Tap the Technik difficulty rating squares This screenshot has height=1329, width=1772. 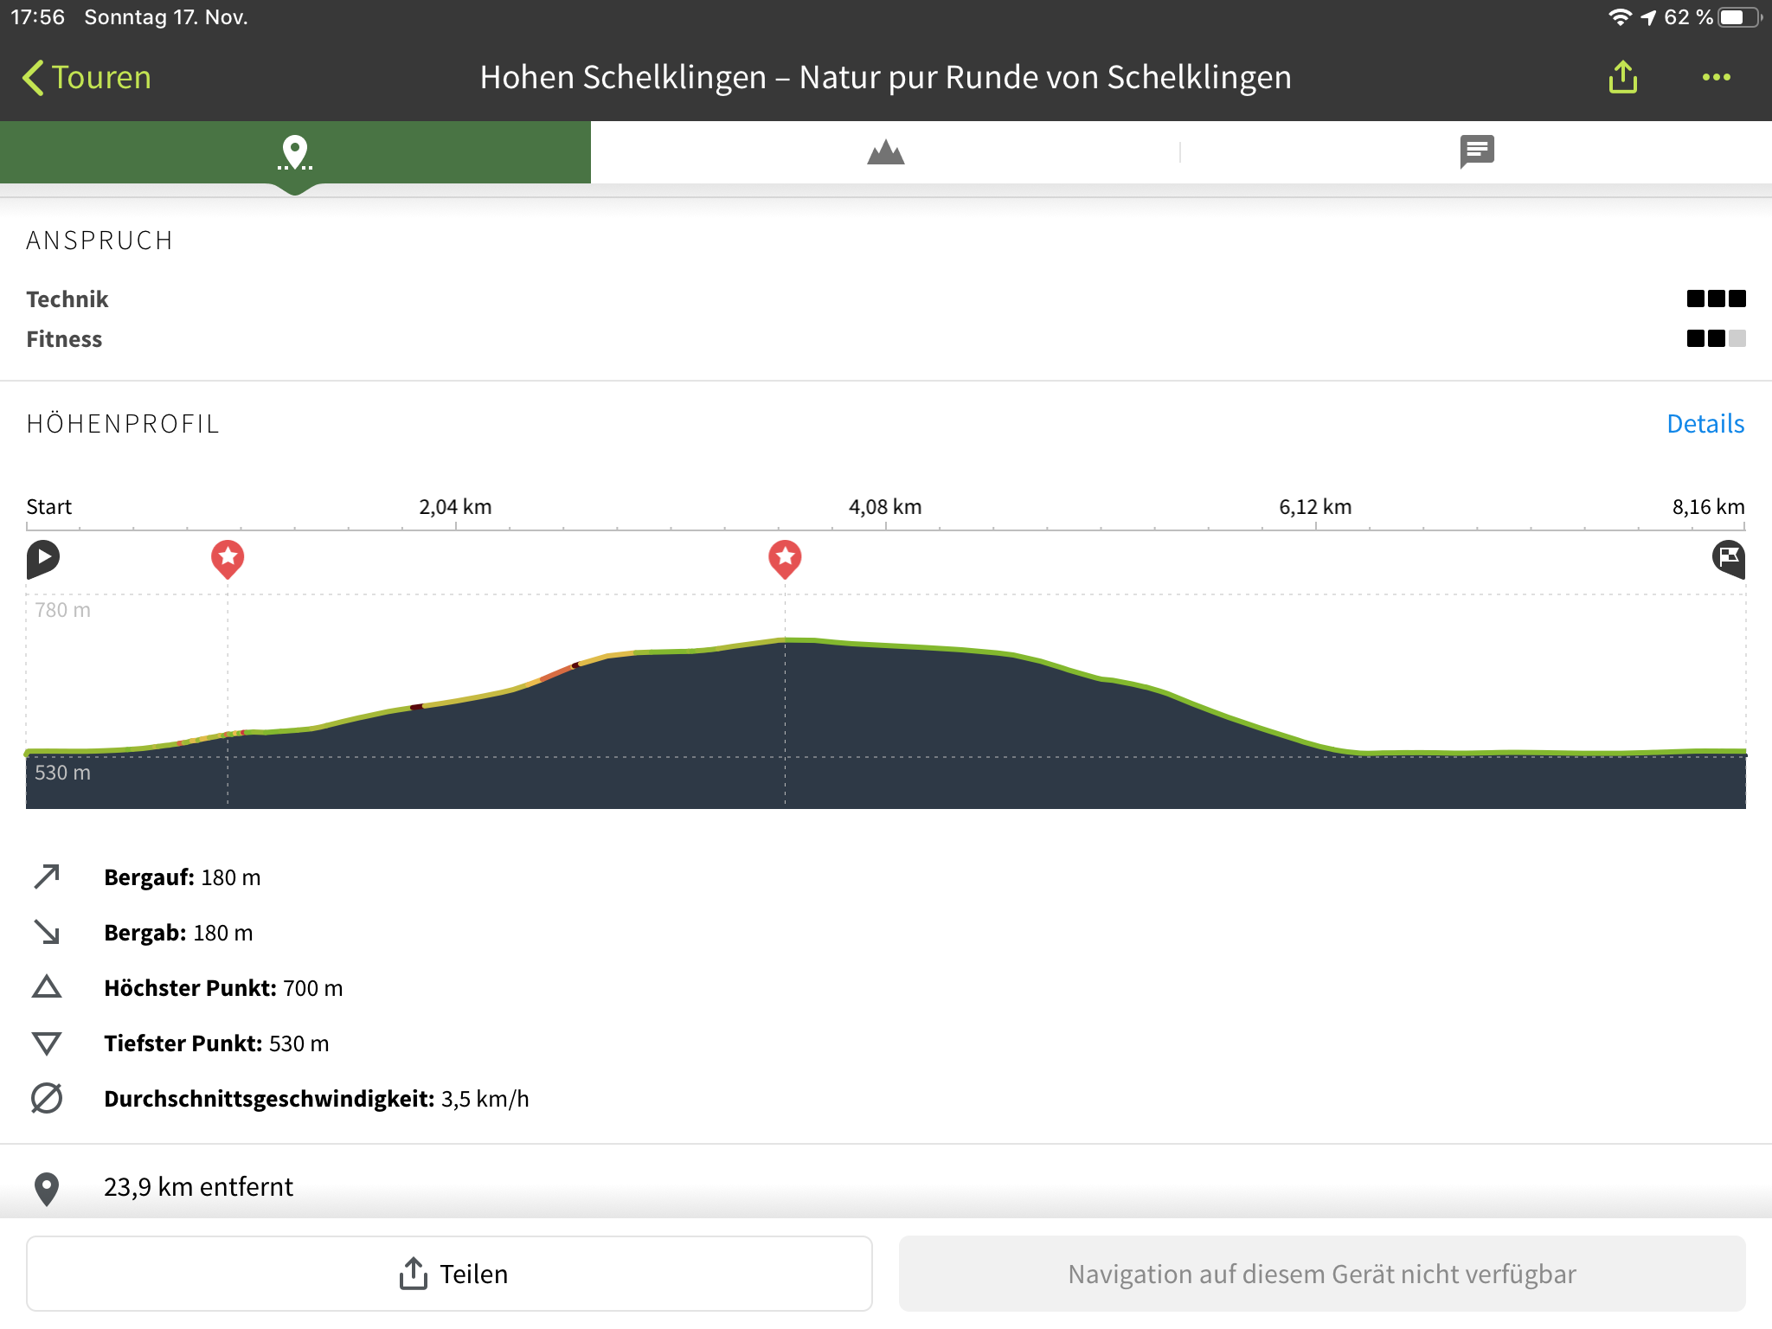pos(1716,299)
